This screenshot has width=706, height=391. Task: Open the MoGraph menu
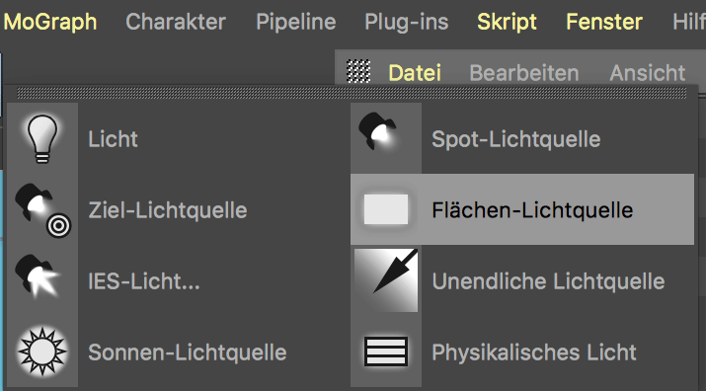tap(50, 21)
